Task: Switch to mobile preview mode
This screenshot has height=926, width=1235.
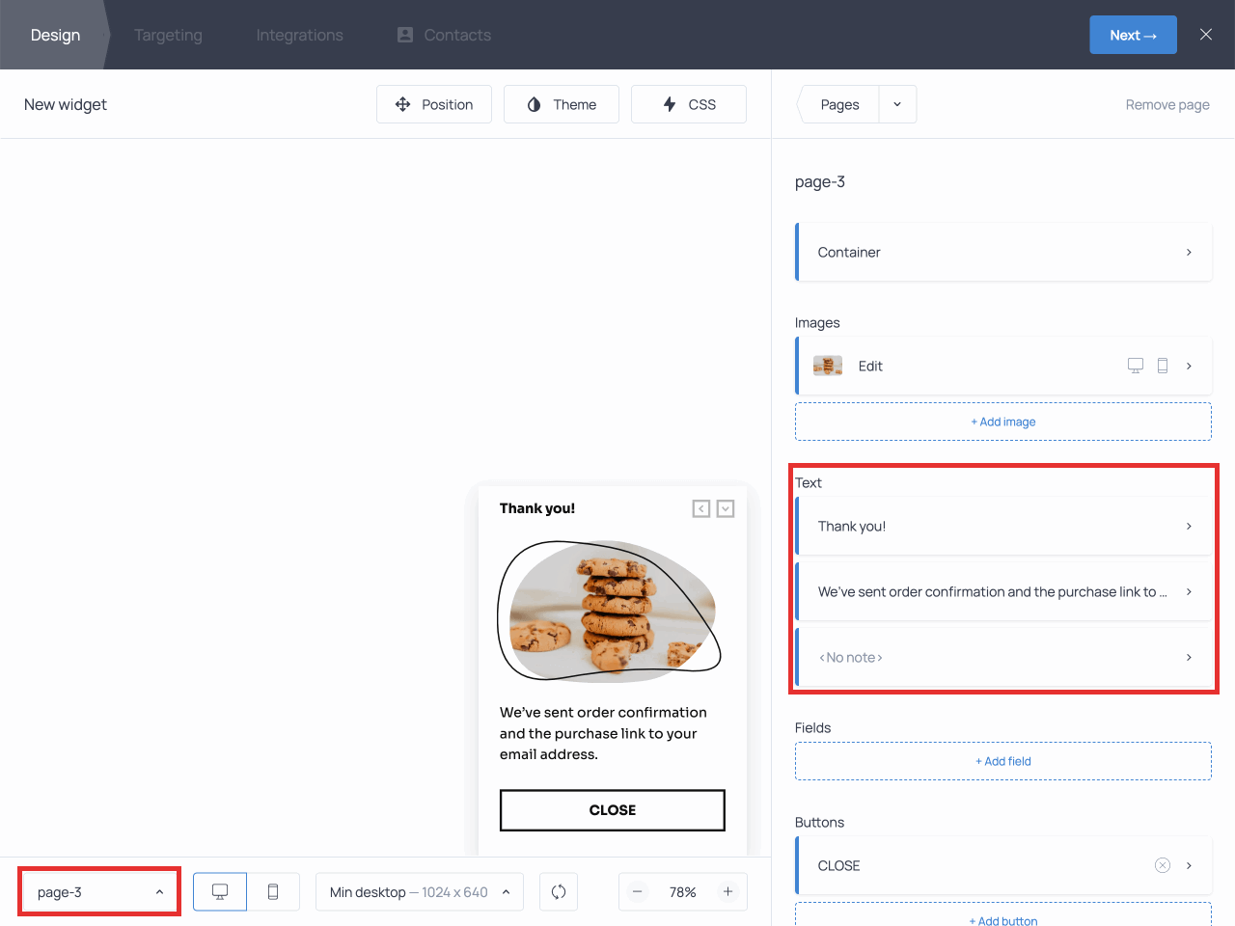Action: tap(273, 891)
